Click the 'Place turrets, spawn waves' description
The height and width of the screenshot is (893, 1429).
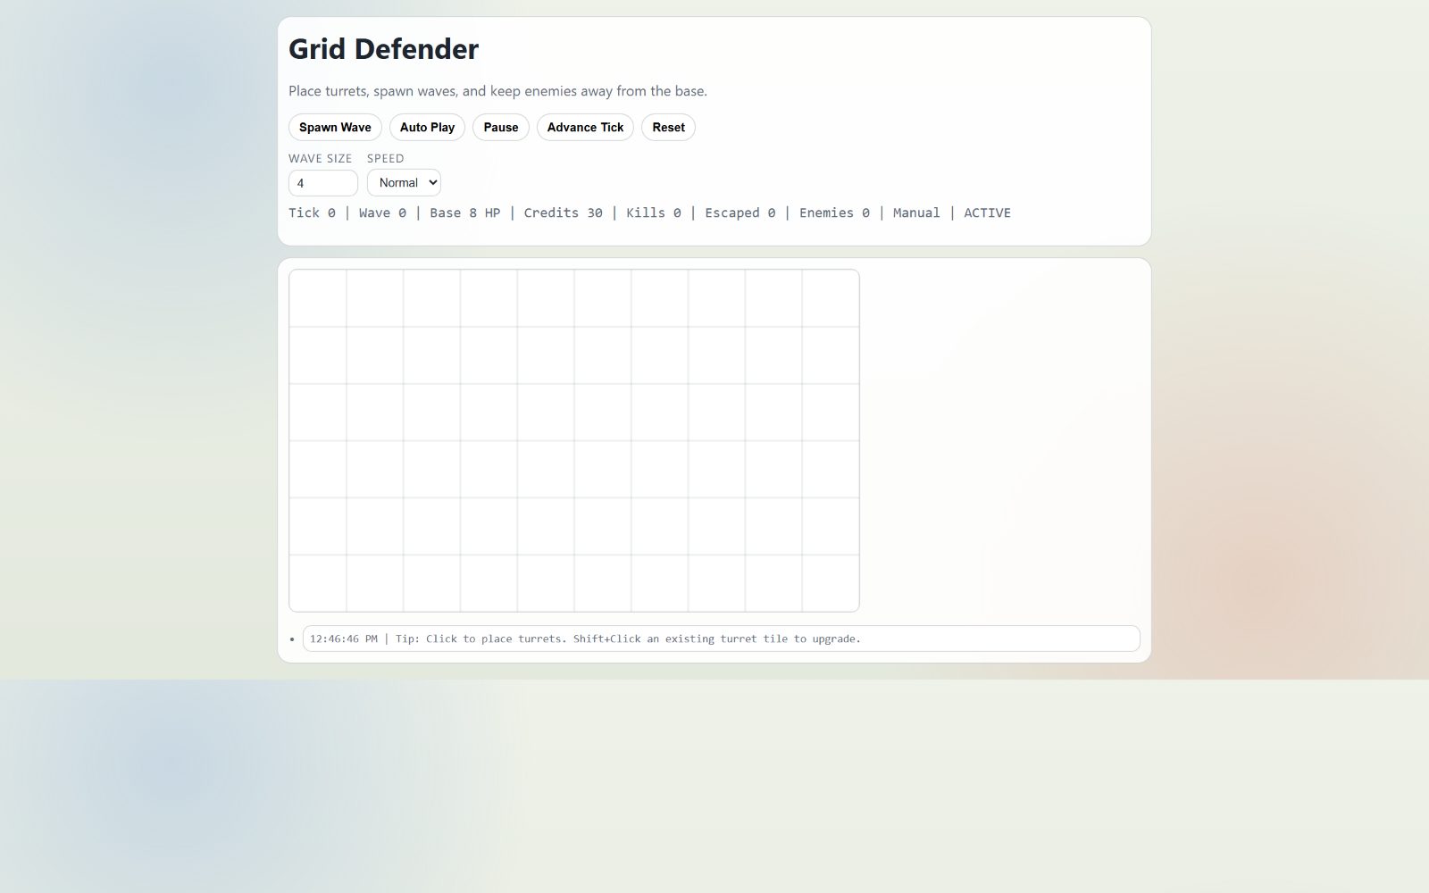pyautogui.click(x=497, y=91)
